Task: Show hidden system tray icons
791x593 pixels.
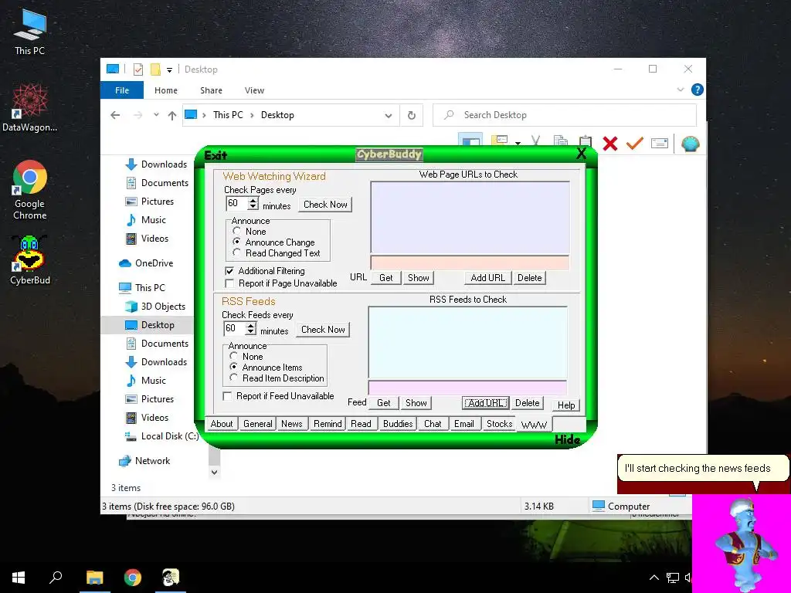Action: (x=654, y=578)
